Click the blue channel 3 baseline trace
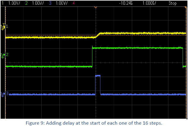Viewport: 188px width, 127px height. pyautogui.click(x=50, y=95)
